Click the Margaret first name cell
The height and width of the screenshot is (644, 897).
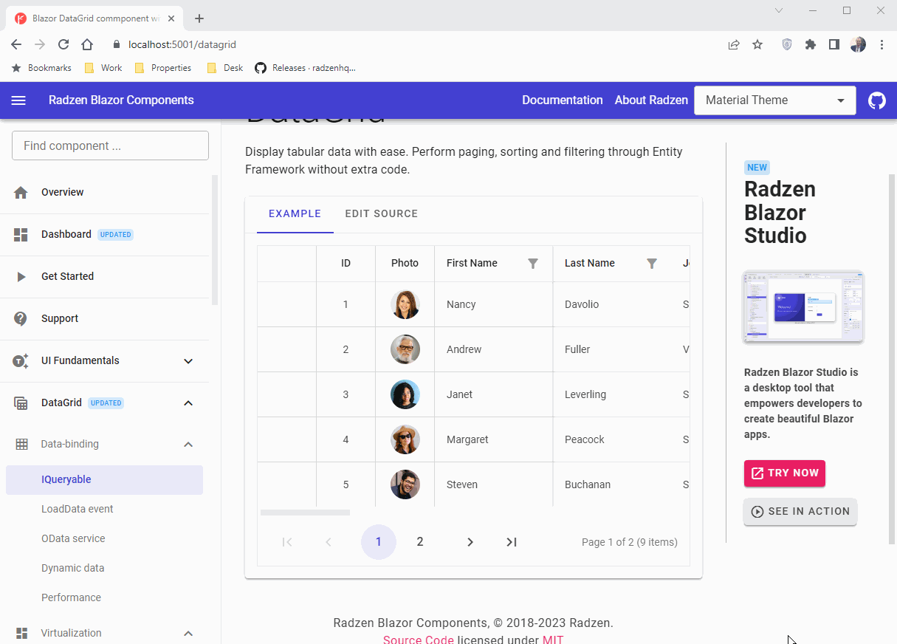click(494, 439)
